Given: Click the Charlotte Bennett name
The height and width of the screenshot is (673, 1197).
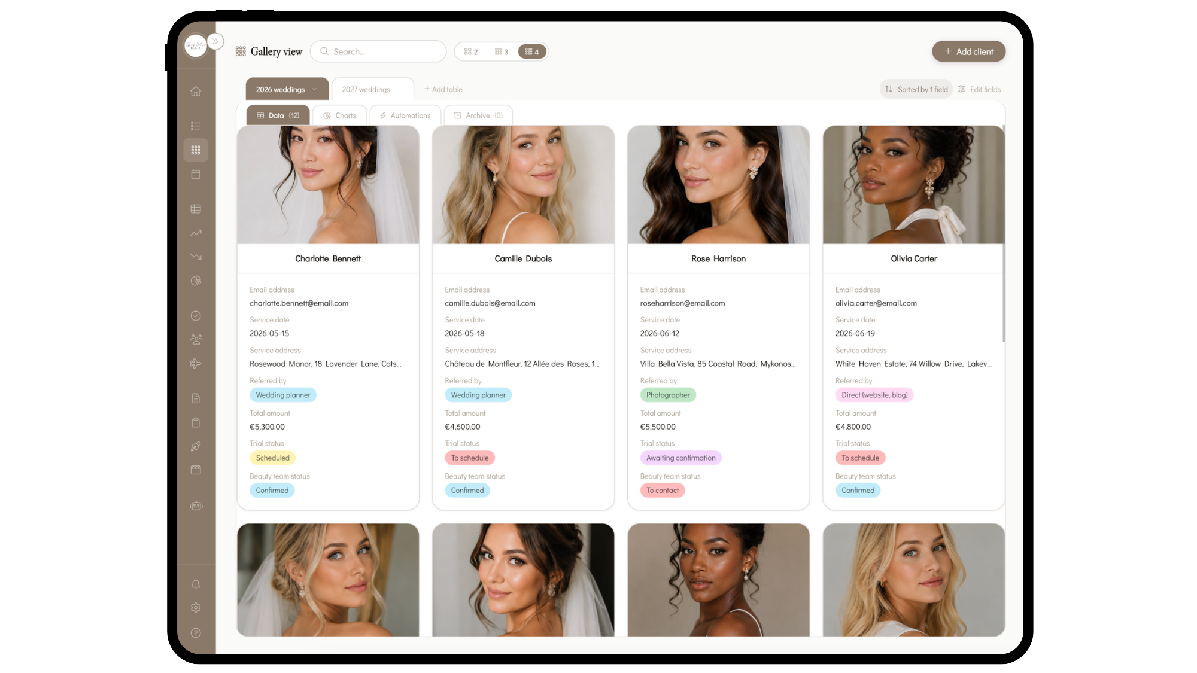Looking at the screenshot, I should [x=328, y=259].
